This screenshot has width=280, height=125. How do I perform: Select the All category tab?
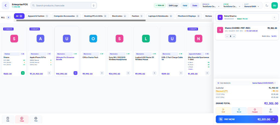(x=19, y=16)
